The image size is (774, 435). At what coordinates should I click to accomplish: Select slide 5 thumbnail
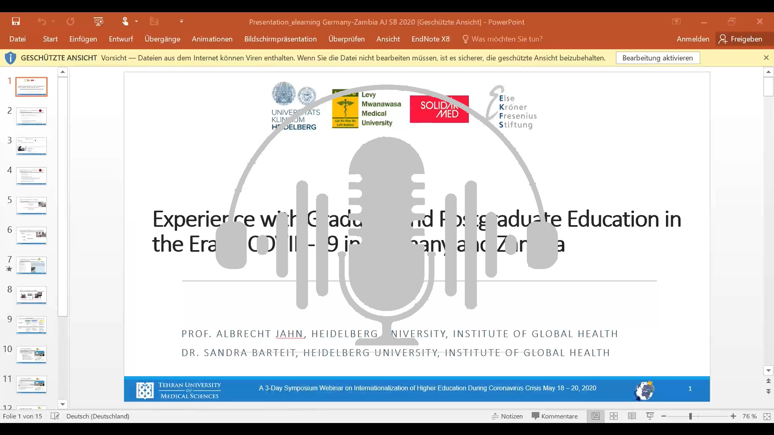point(31,205)
